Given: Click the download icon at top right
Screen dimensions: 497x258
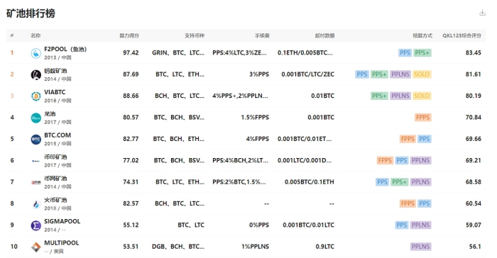Looking at the screenshot, I should tap(482, 13).
